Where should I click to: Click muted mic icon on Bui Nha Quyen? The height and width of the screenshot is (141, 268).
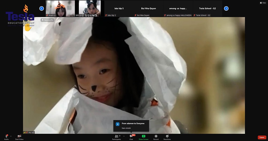point(136,15)
